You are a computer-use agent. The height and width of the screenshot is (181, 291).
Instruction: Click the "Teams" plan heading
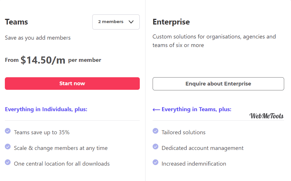17,22
